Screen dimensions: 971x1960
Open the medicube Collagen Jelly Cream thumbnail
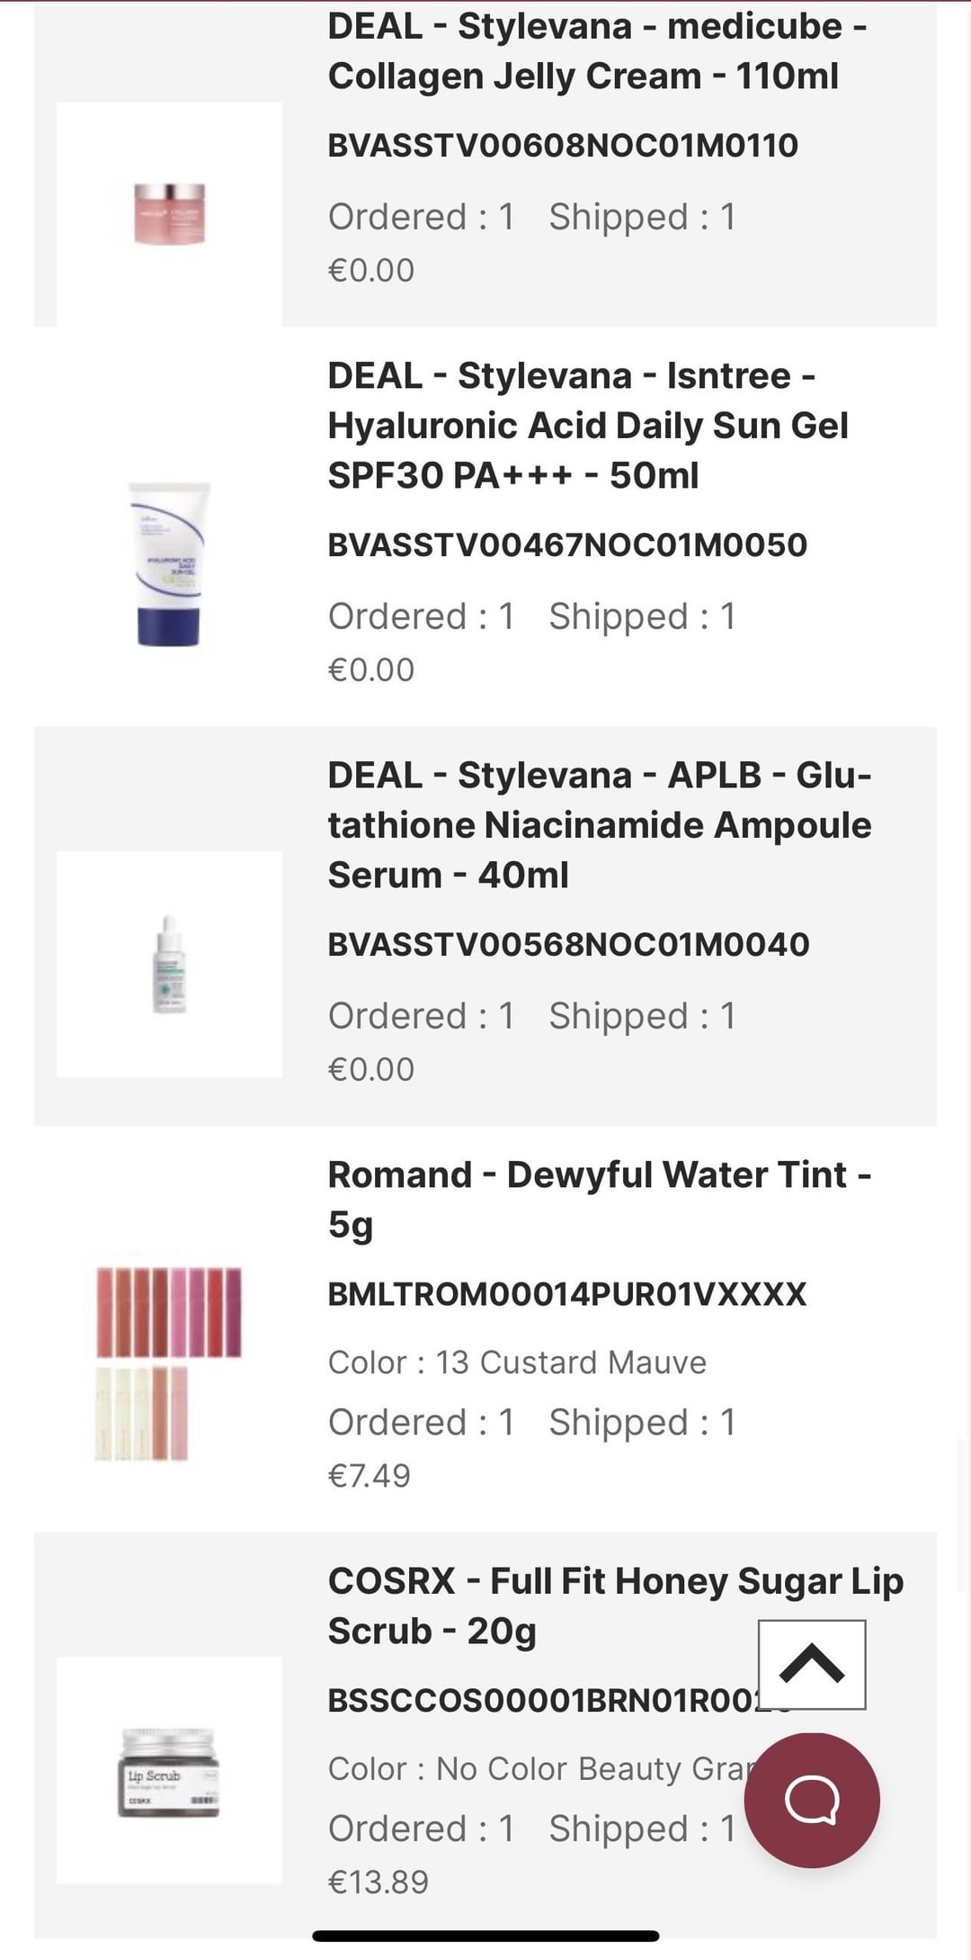(169, 214)
